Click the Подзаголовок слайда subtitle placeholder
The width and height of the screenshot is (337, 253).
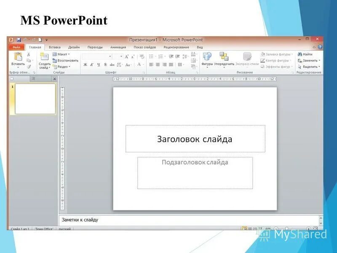195,173
